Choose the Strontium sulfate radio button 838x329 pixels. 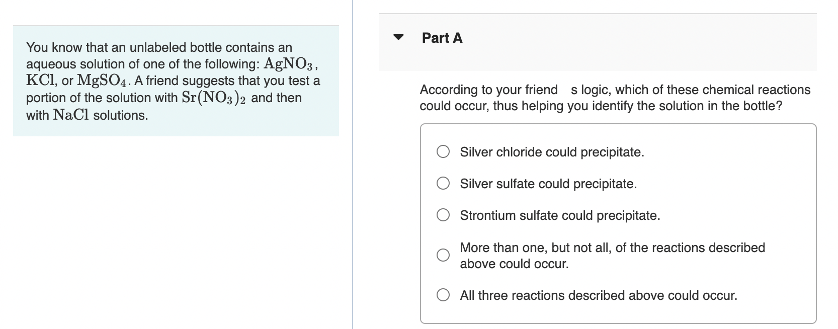tap(443, 215)
